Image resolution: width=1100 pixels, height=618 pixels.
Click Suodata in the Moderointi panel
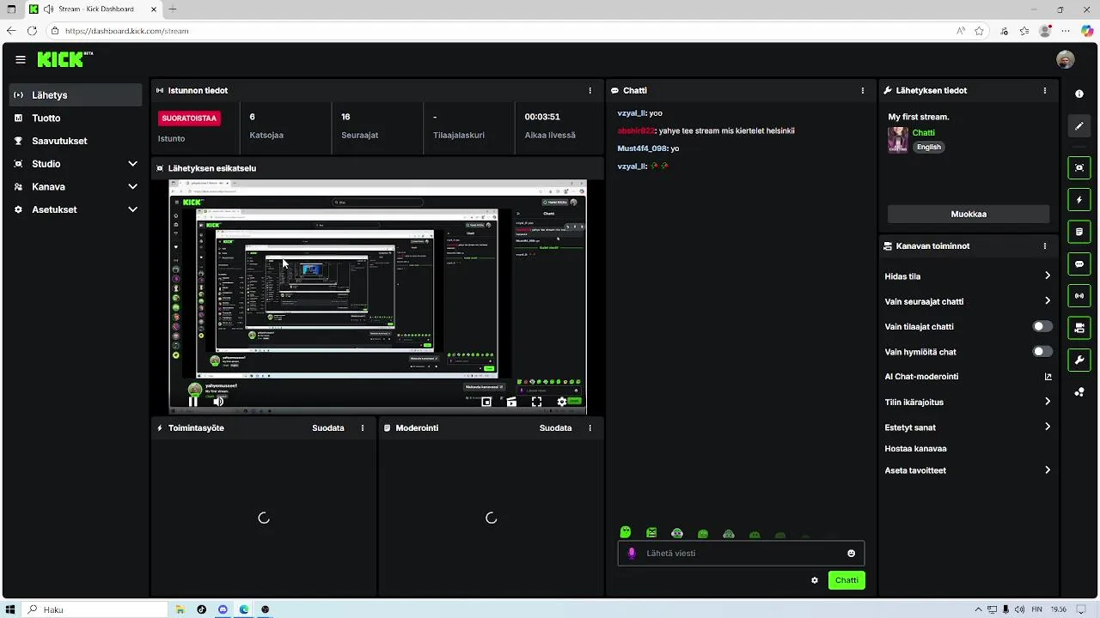555,427
